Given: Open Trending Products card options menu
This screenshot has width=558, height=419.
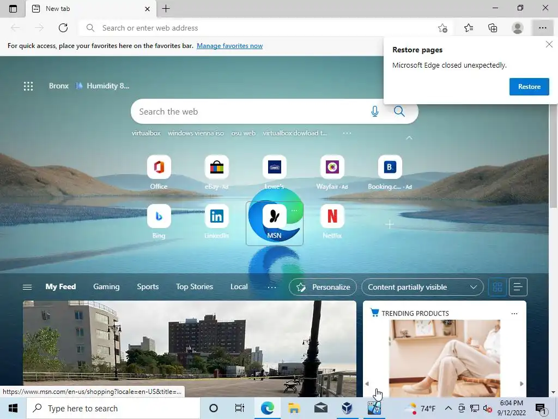Looking at the screenshot, I should pos(514,314).
